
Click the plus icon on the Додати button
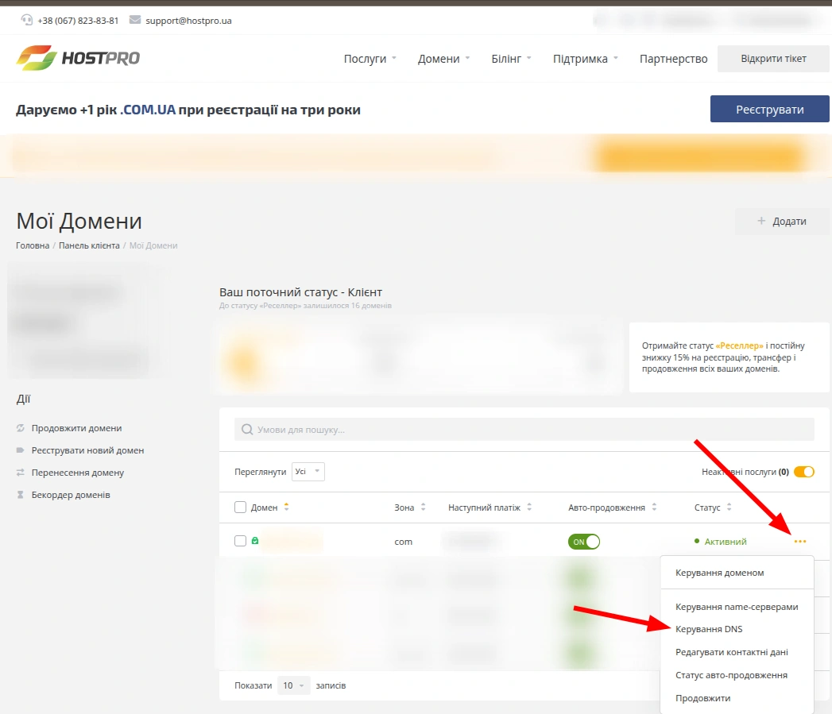coord(760,222)
